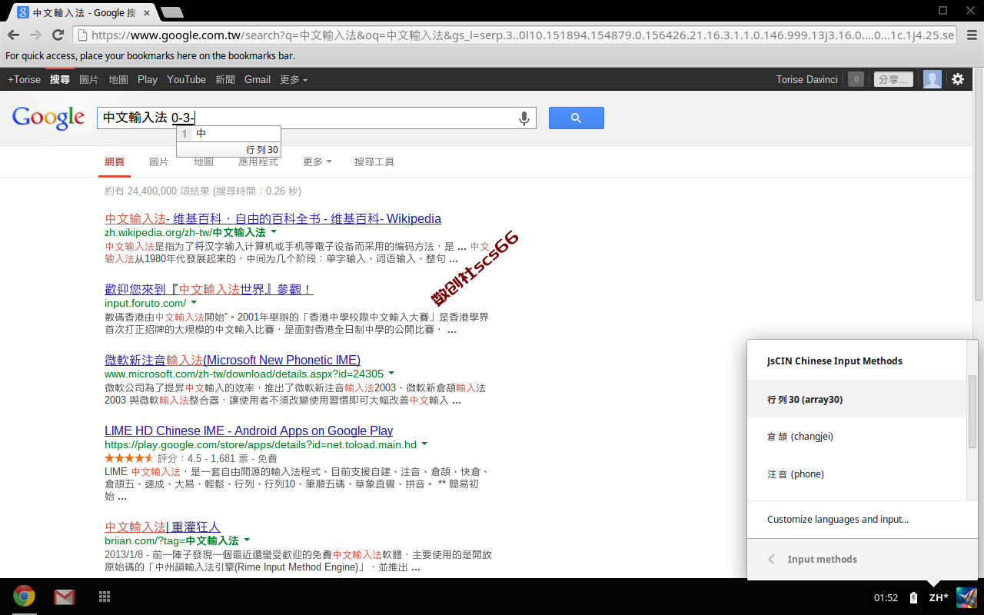
Task: Click the ZH input method indicator
Action: tap(939, 597)
